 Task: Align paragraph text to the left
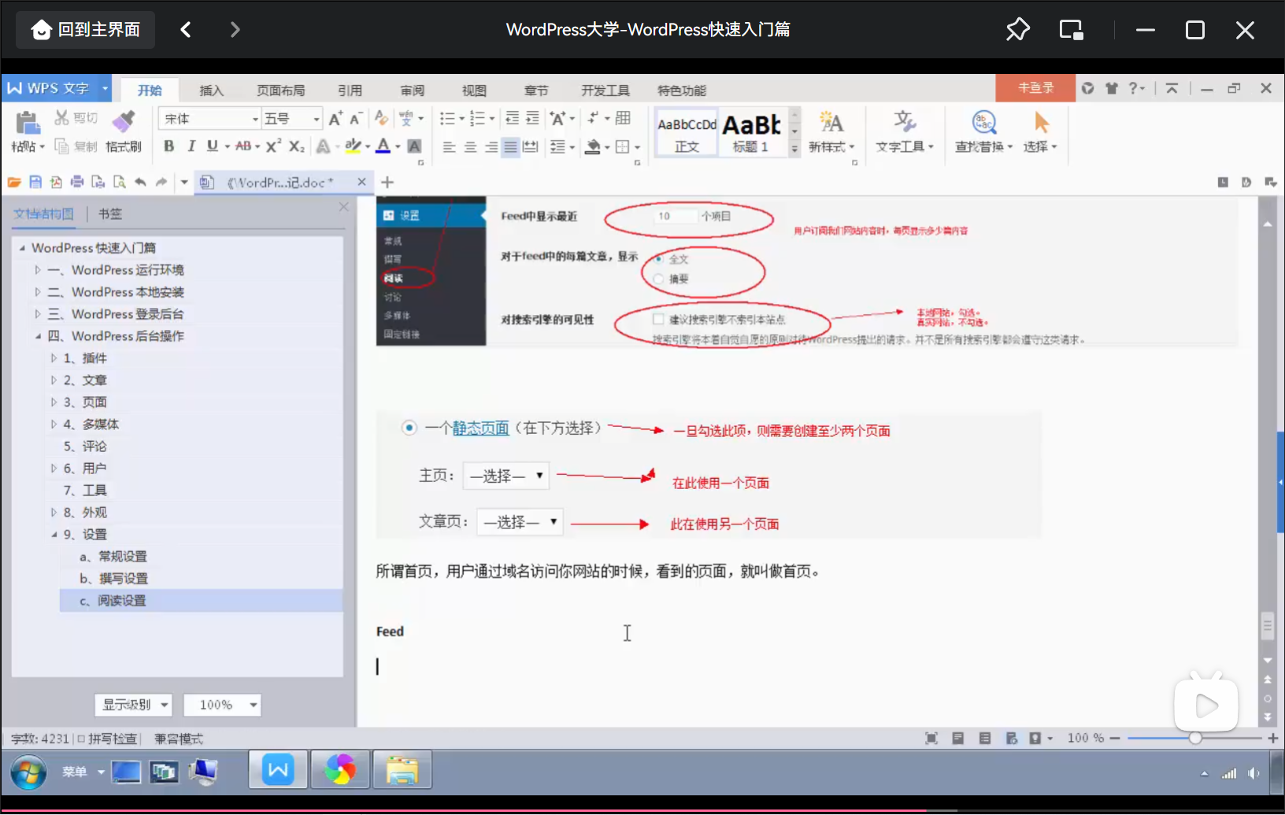point(449,146)
